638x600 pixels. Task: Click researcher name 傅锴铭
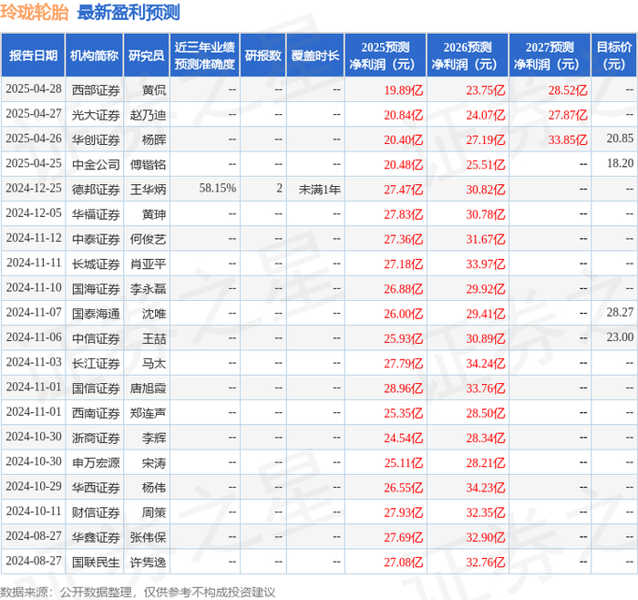click(x=148, y=165)
